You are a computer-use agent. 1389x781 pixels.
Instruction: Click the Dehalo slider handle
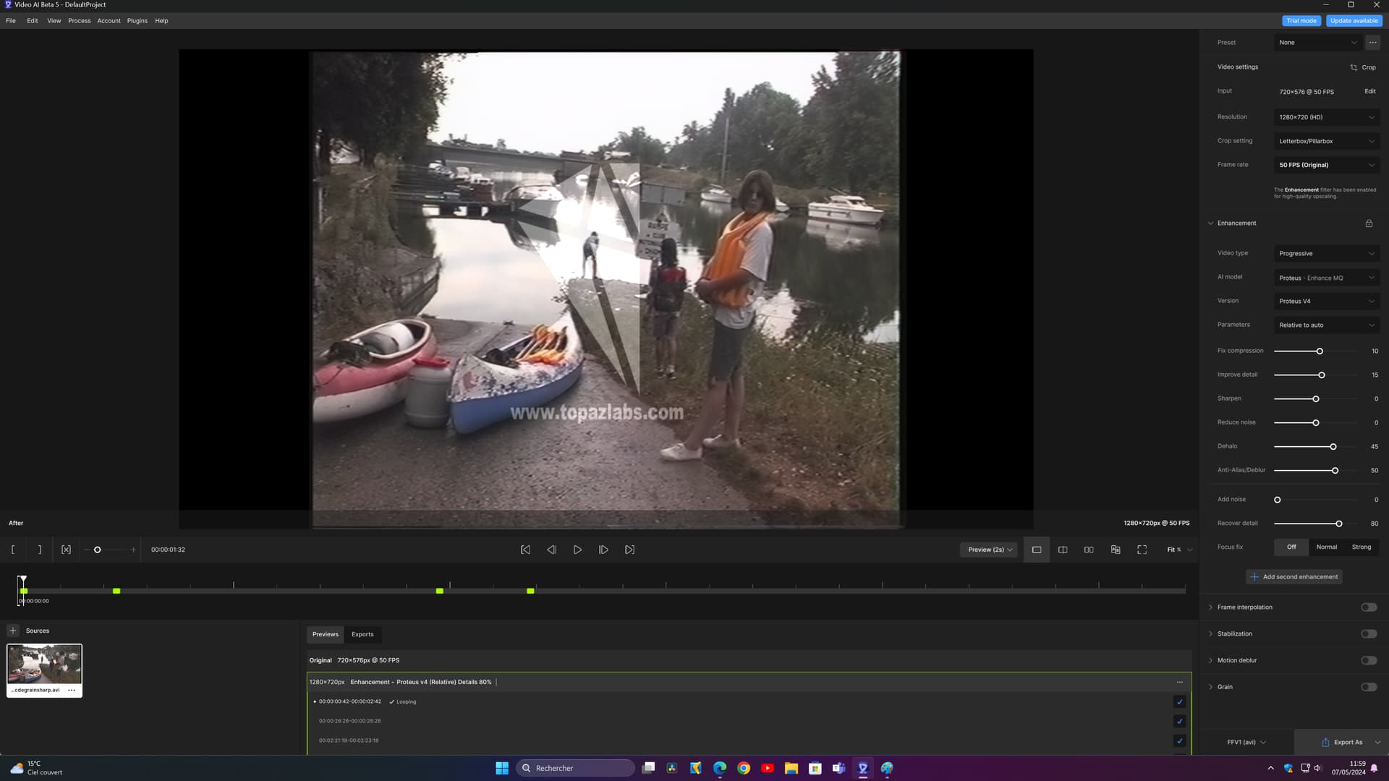1333,447
